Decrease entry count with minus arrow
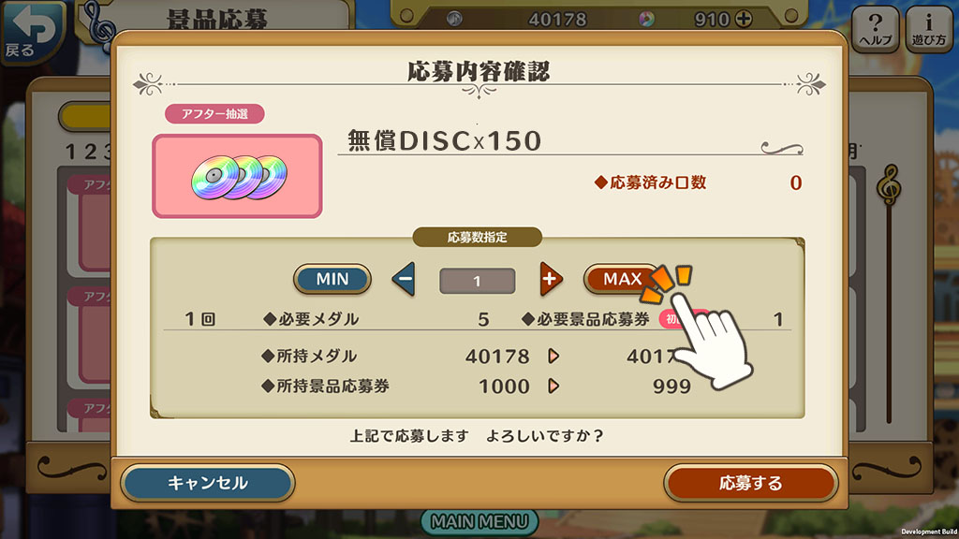Viewport: 959px width, 539px height. 404,279
